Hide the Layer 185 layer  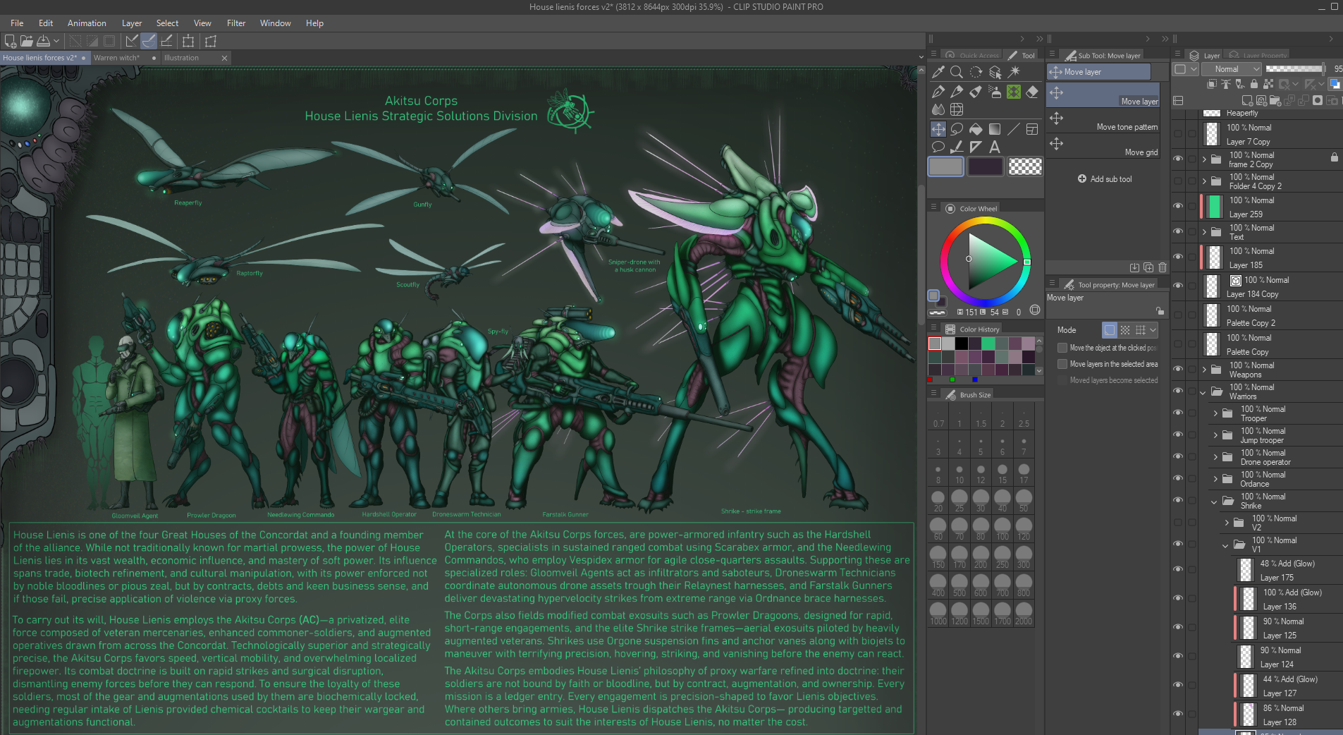pyautogui.click(x=1178, y=257)
